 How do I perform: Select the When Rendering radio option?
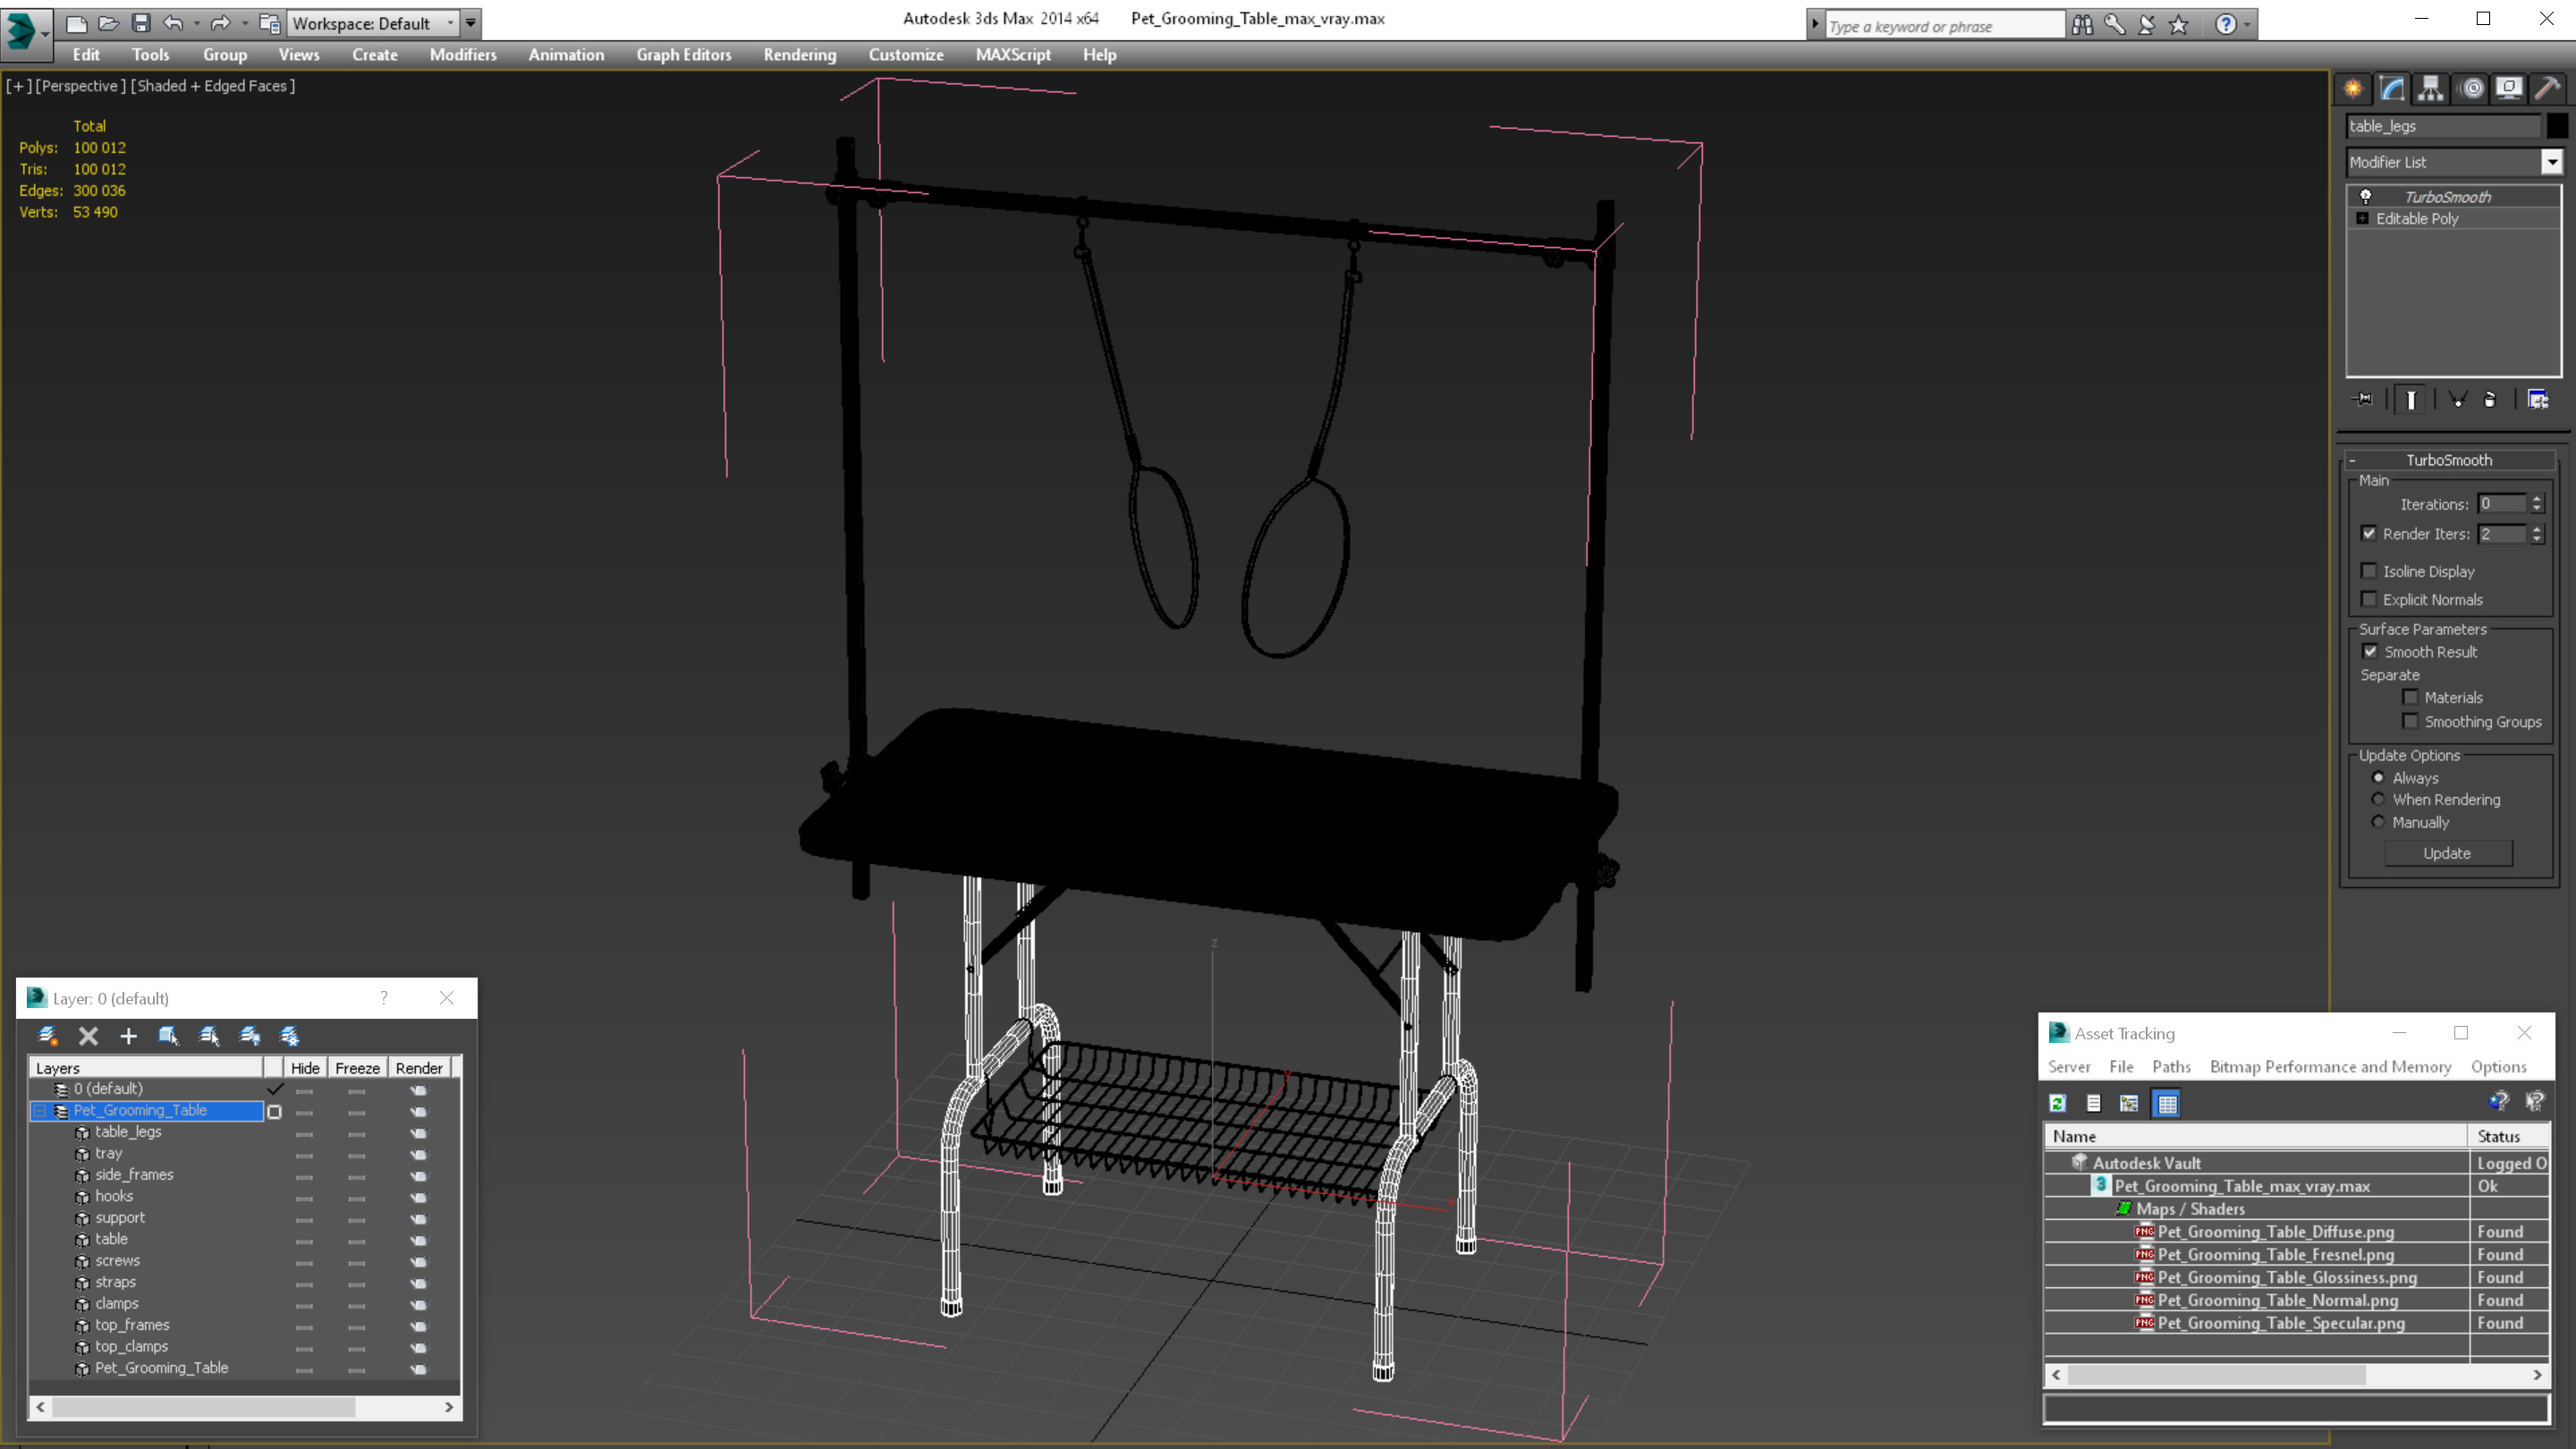[2378, 799]
